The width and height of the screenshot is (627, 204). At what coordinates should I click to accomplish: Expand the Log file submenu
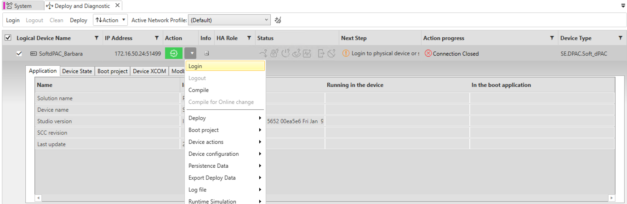coord(225,190)
